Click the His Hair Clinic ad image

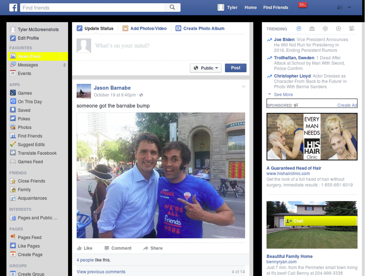pyautogui.click(x=312, y=137)
